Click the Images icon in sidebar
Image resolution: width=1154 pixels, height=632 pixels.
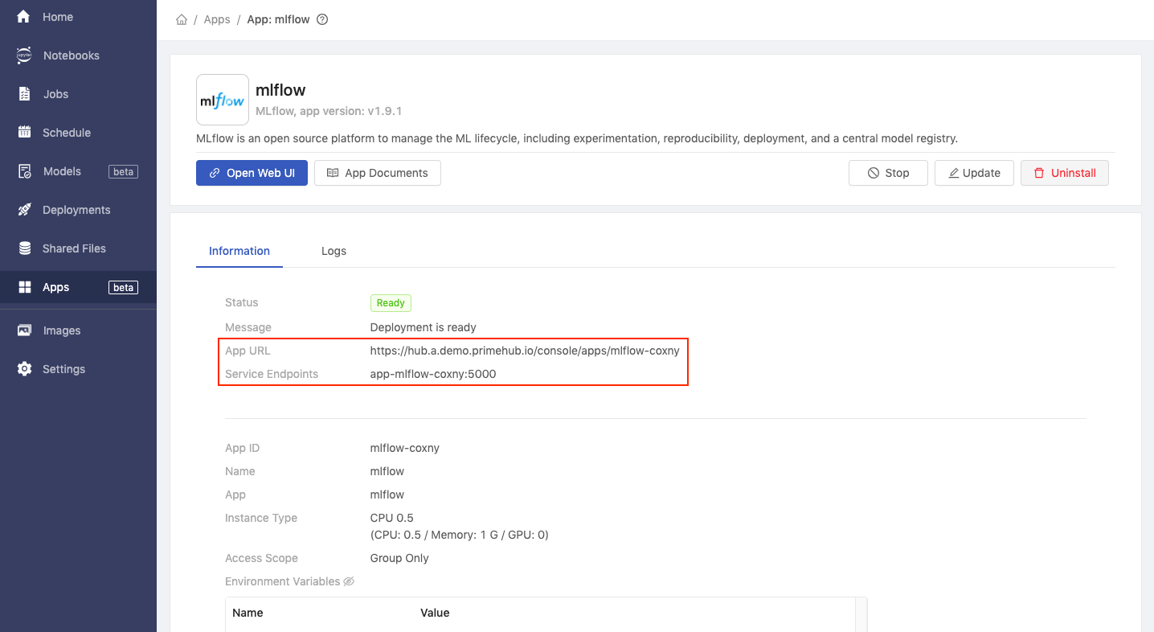click(24, 330)
